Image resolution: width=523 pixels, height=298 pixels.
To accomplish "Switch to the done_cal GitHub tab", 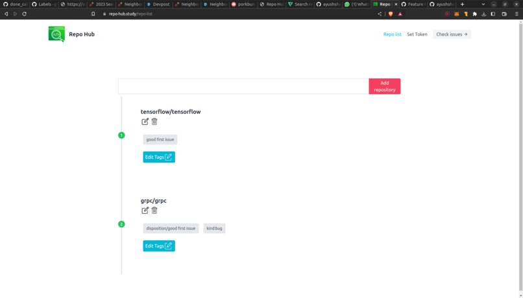I will pyautogui.click(x=15, y=5).
